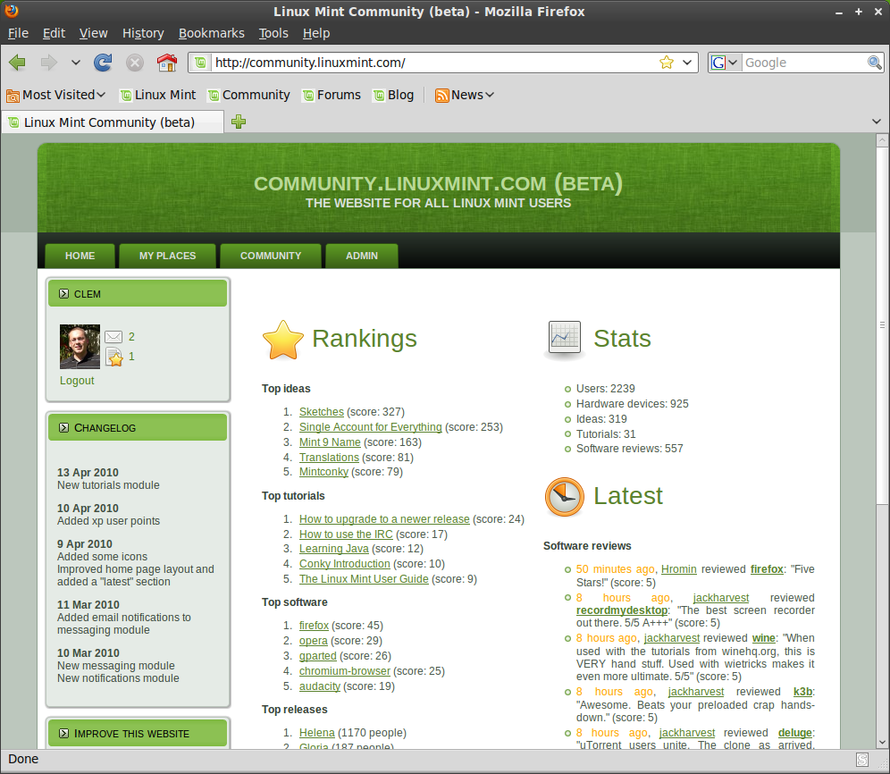
Task: Open the chromium-browser software link
Action: pos(345,671)
